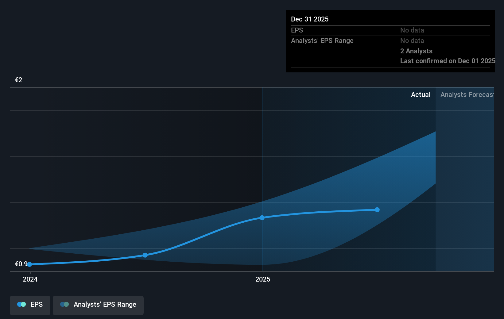Click the €2 axis gridline label
This screenshot has height=319, width=504.
click(18, 80)
